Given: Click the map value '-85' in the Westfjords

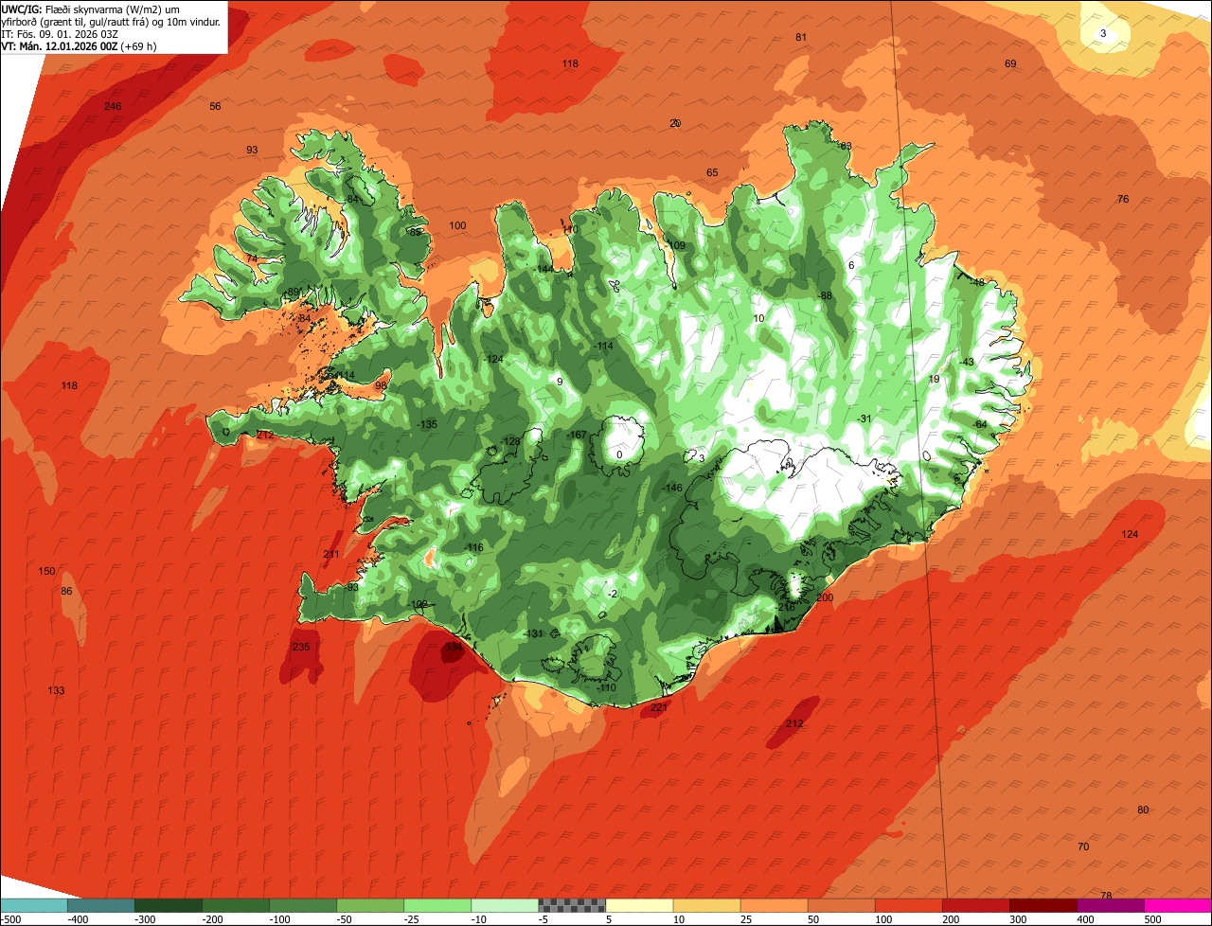Looking at the screenshot, I should click(x=414, y=232).
